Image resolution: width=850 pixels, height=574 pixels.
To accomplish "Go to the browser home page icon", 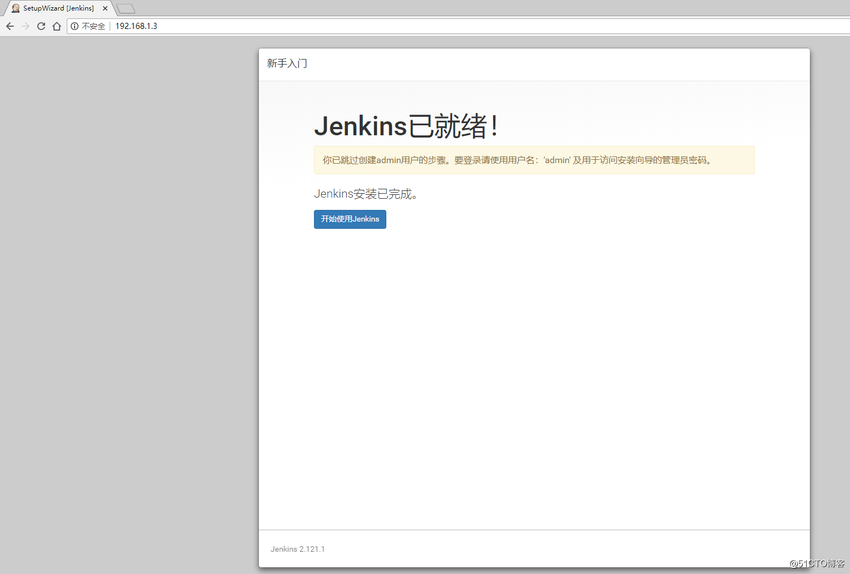I will coord(57,26).
